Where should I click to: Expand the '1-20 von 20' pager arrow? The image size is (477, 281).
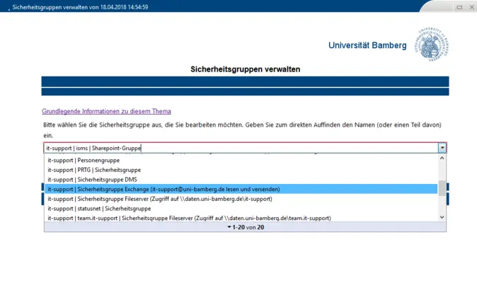pos(229,227)
